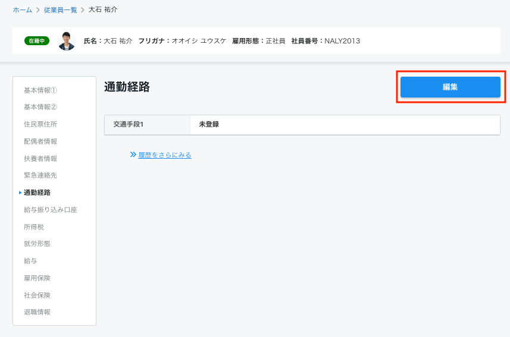Image resolution: width=510 pixels, height=337 pixels.
Task: Click the 編集 button
Action: [x=450, y=87]
